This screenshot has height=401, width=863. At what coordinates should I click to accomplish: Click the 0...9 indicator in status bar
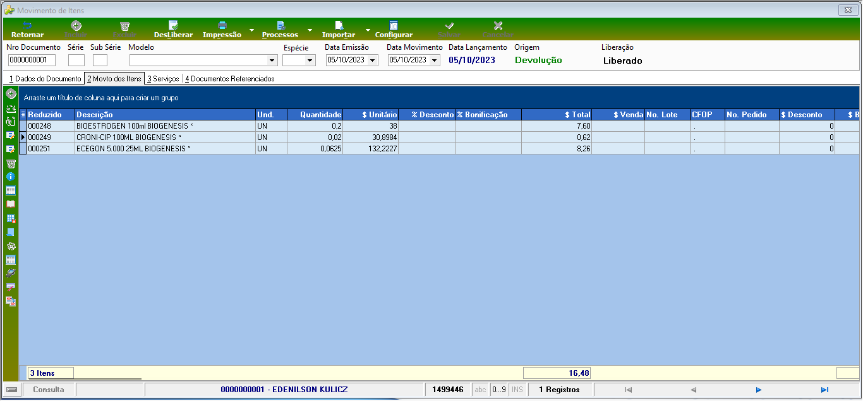499,390
